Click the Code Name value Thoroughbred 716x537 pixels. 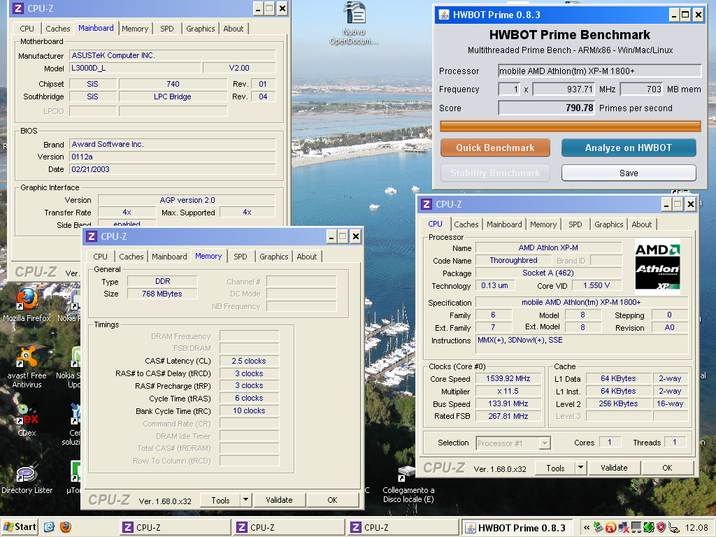click(513, 260)
